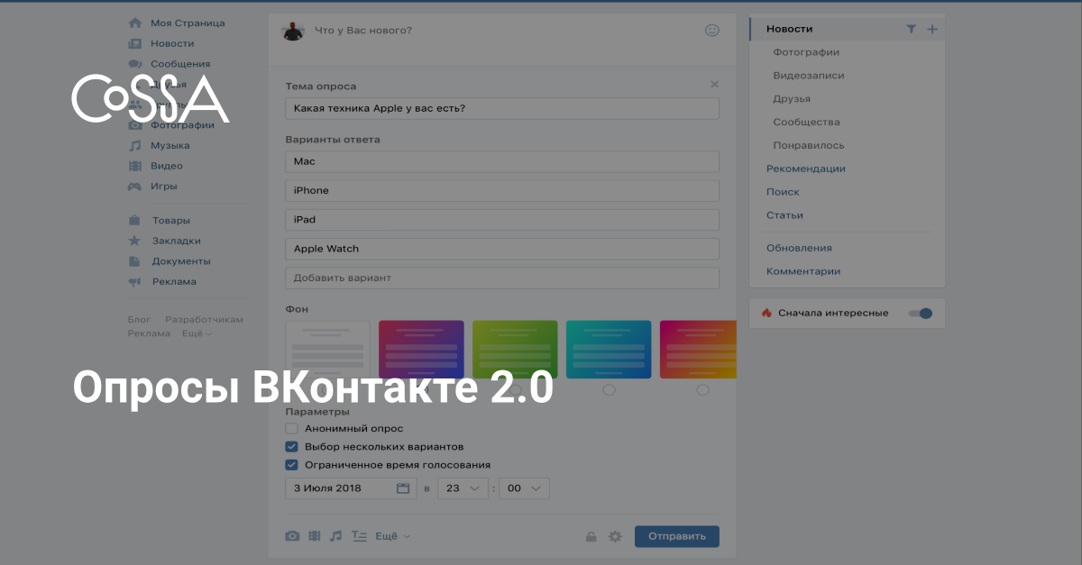Viewport: 1082px width, 565px height.
Task: Open the minutes dropdown showing 00
Action: coord(524,488)
